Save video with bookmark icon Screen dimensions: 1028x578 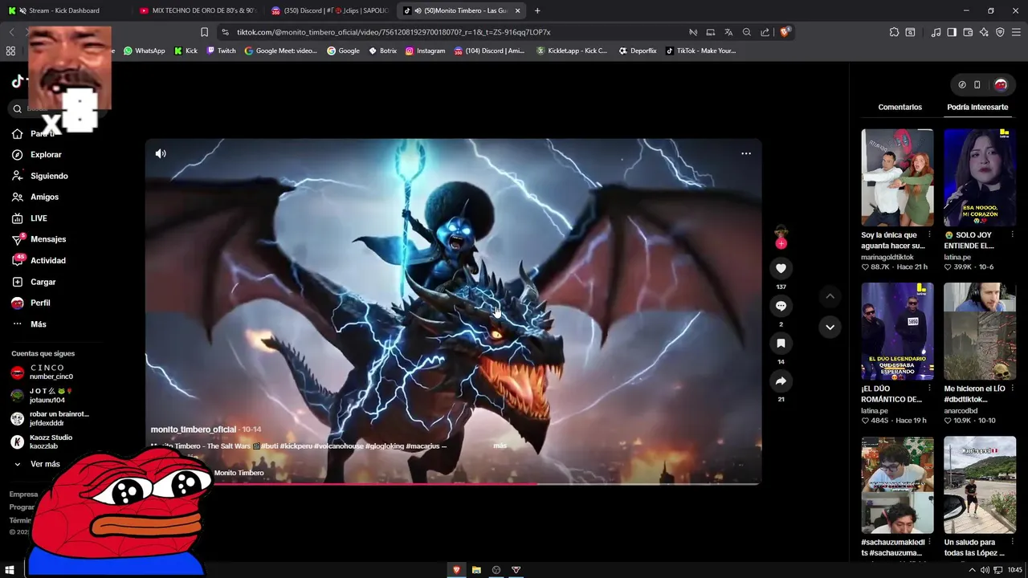click(x=781, y=344)
